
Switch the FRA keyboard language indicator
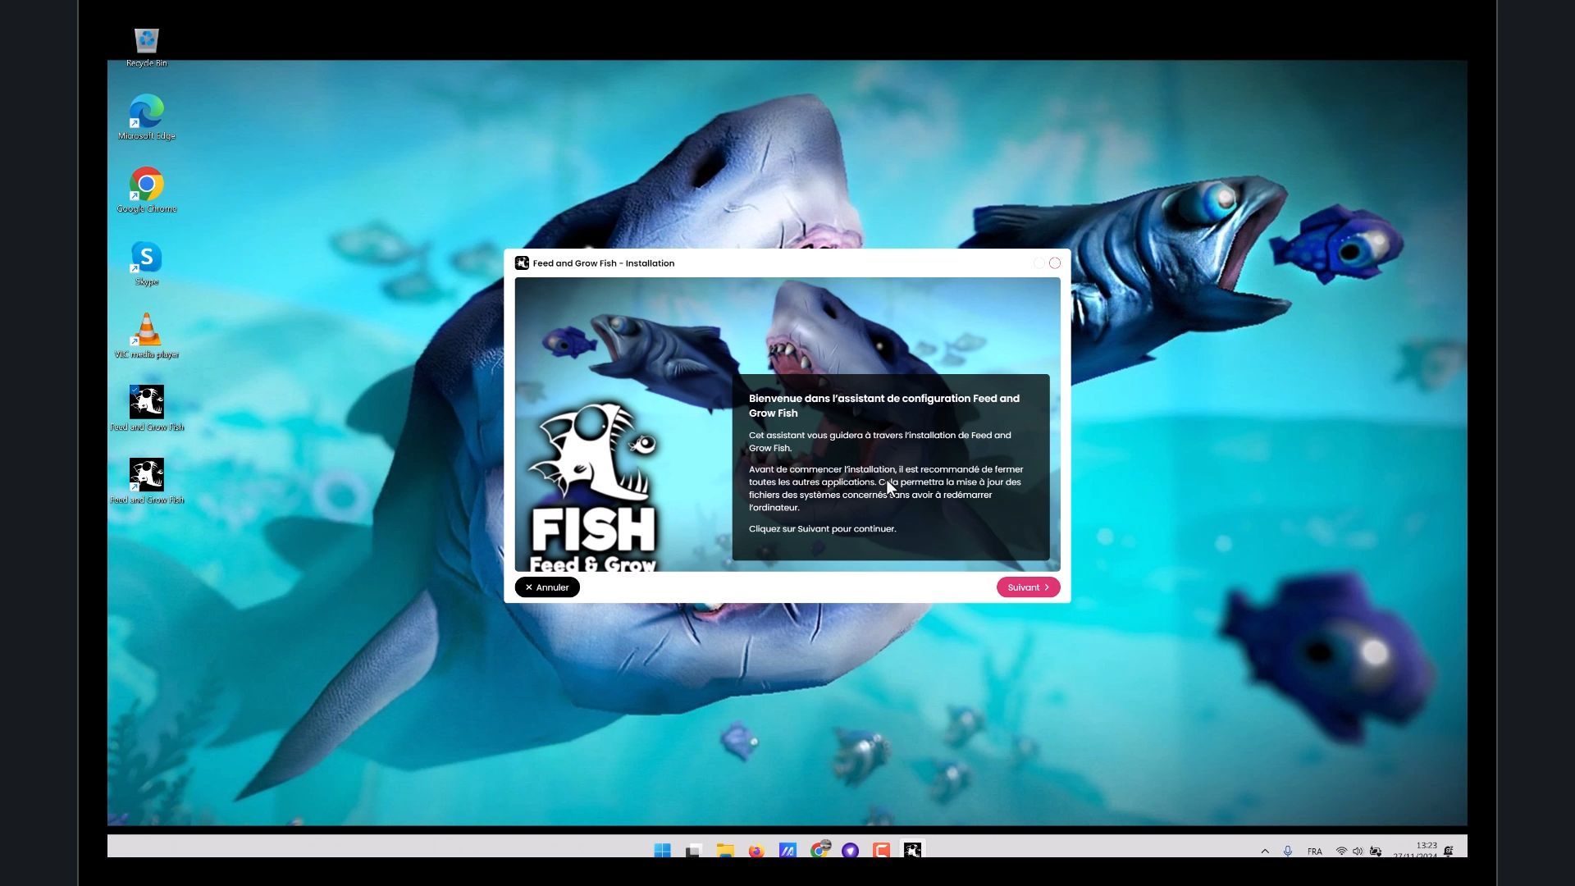1315,852
